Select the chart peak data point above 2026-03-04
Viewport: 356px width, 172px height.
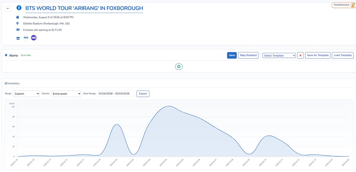(x=167, y=106)
